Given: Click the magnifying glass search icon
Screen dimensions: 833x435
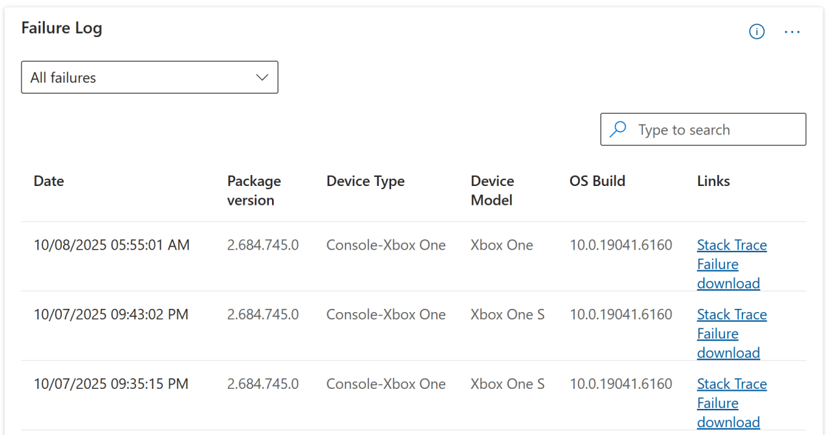Looking at the screenshot, I should tap(617, 129).
